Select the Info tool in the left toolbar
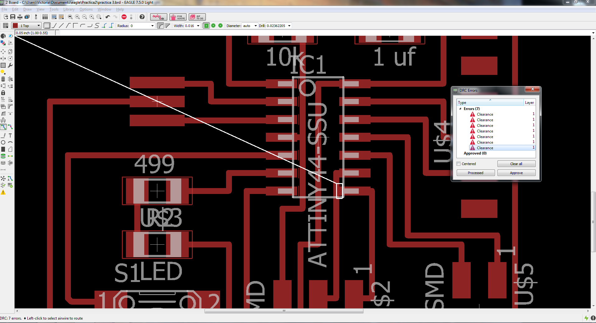 point(3,36)
